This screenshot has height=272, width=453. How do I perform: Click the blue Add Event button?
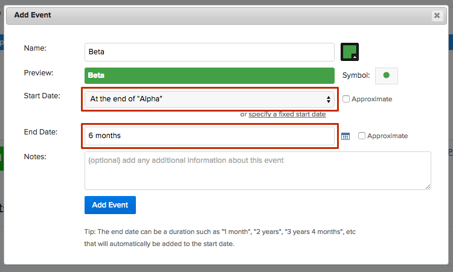(x=110, y=205)
